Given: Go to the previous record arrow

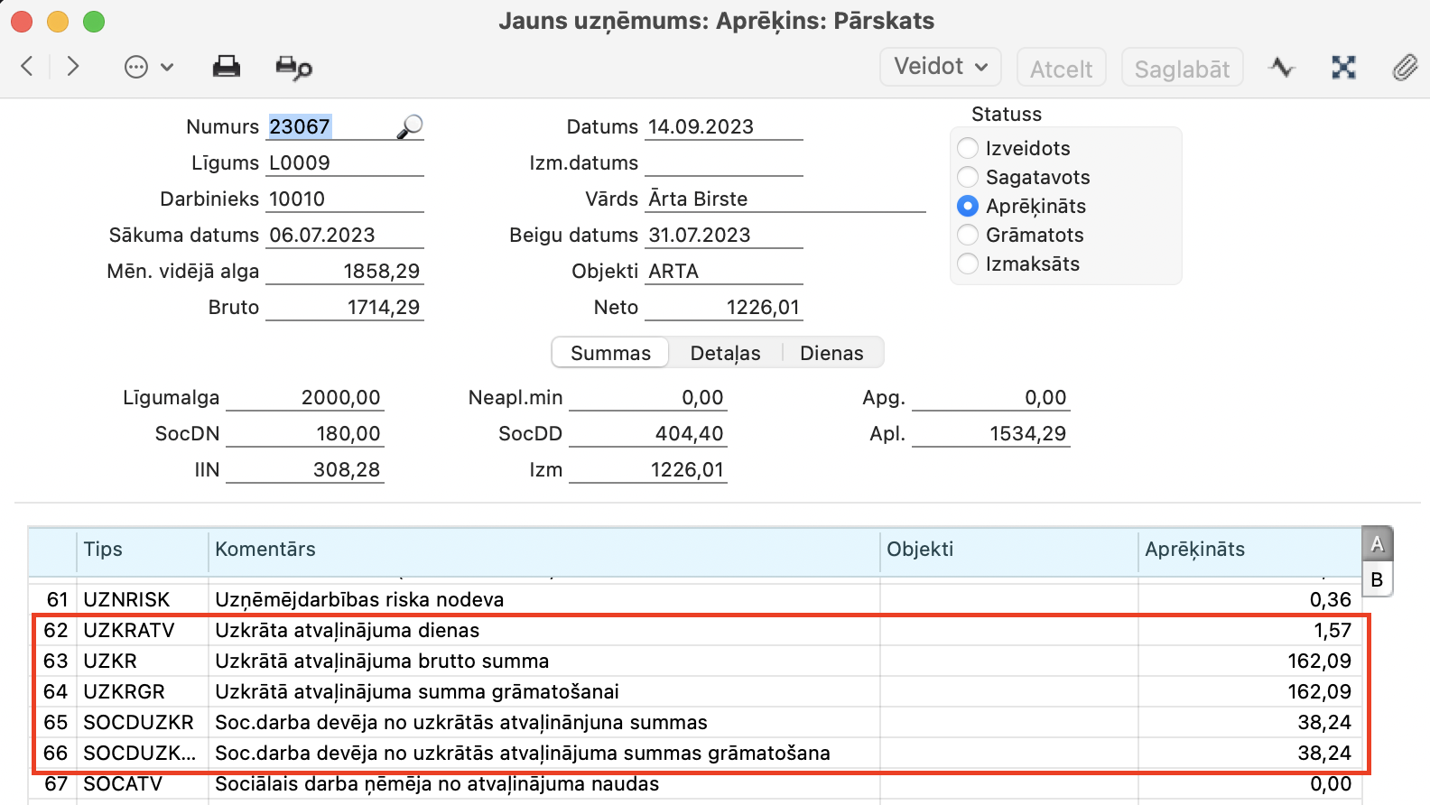Looking at the screenshot, I should pos(27,67).
